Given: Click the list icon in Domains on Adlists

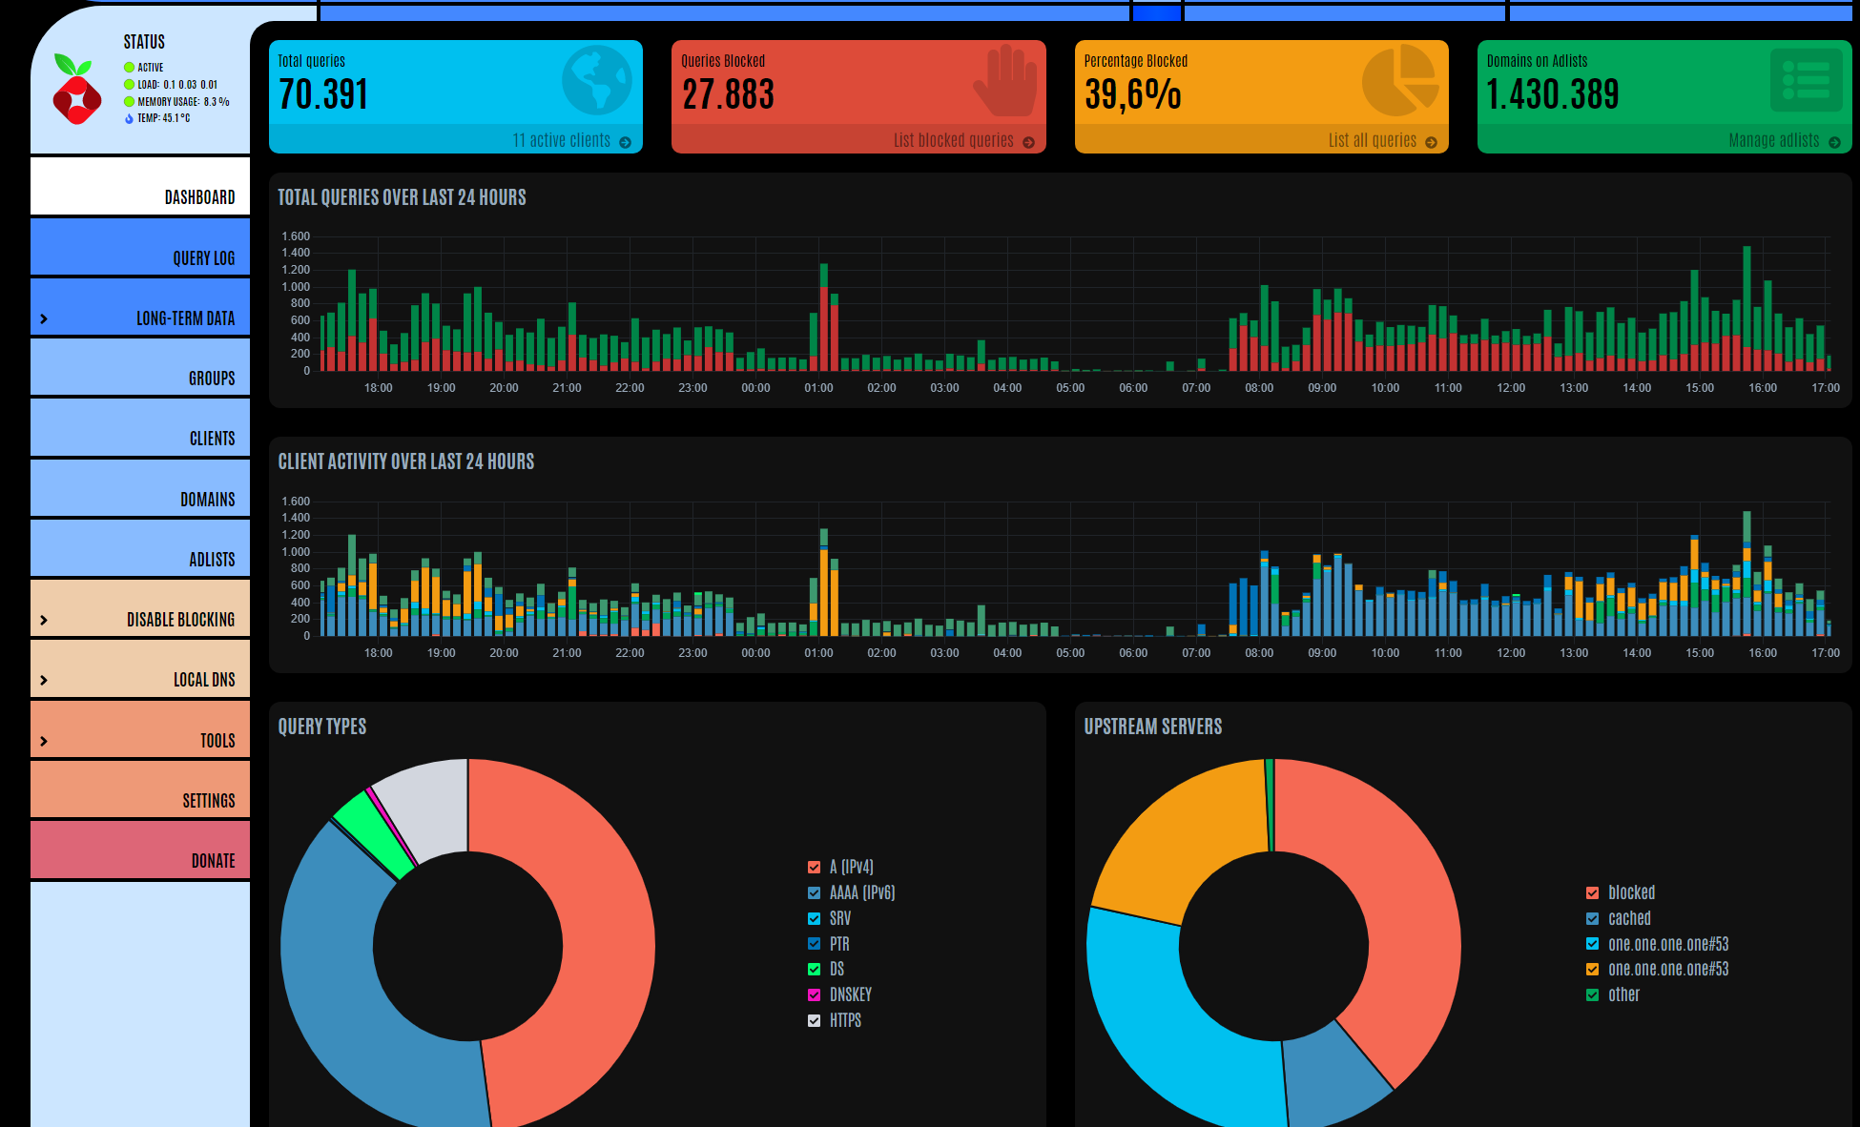Looking at the screenshot, I should 1805,81.
